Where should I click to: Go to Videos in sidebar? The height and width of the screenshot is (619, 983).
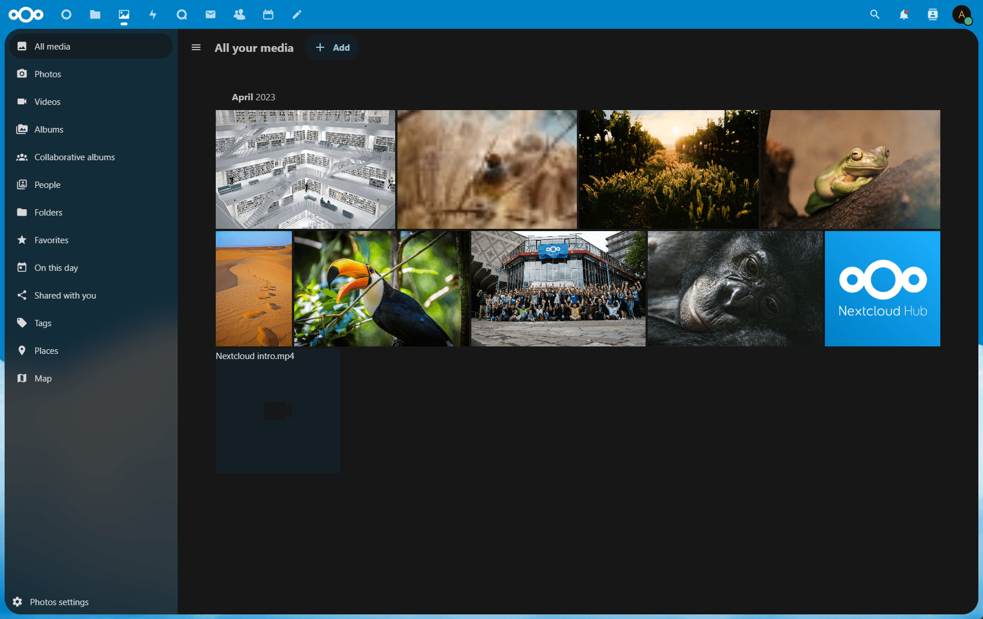91,101
